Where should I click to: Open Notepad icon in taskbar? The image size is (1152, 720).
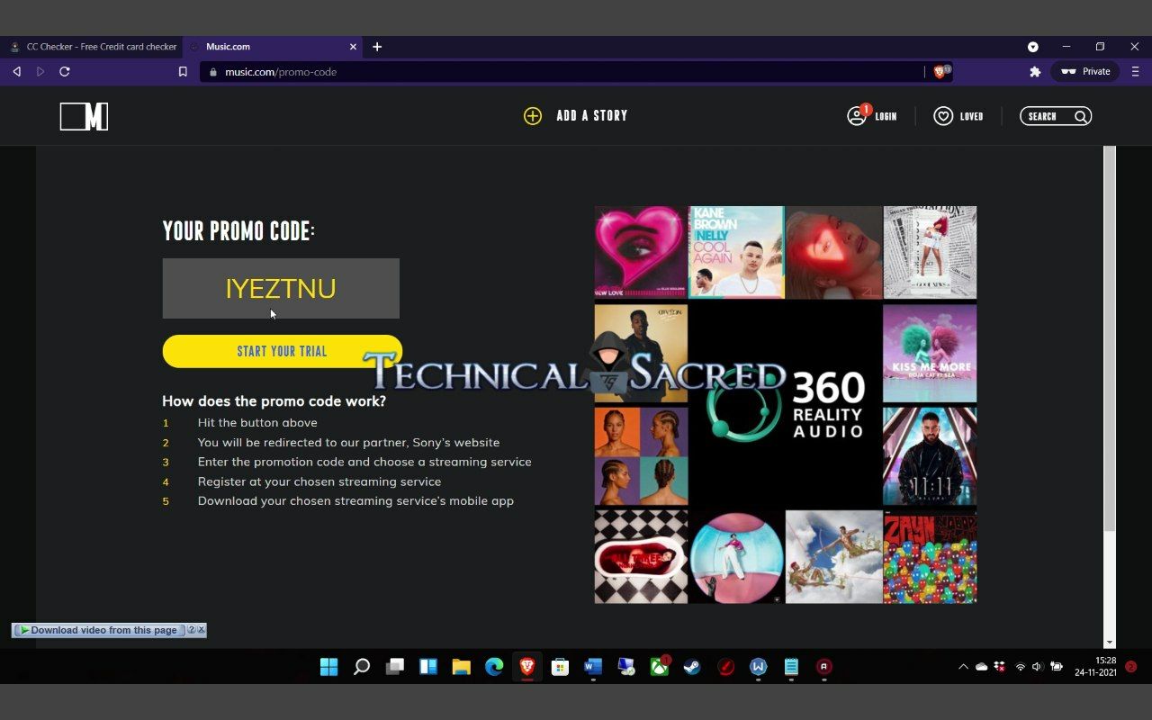point(791,667)
